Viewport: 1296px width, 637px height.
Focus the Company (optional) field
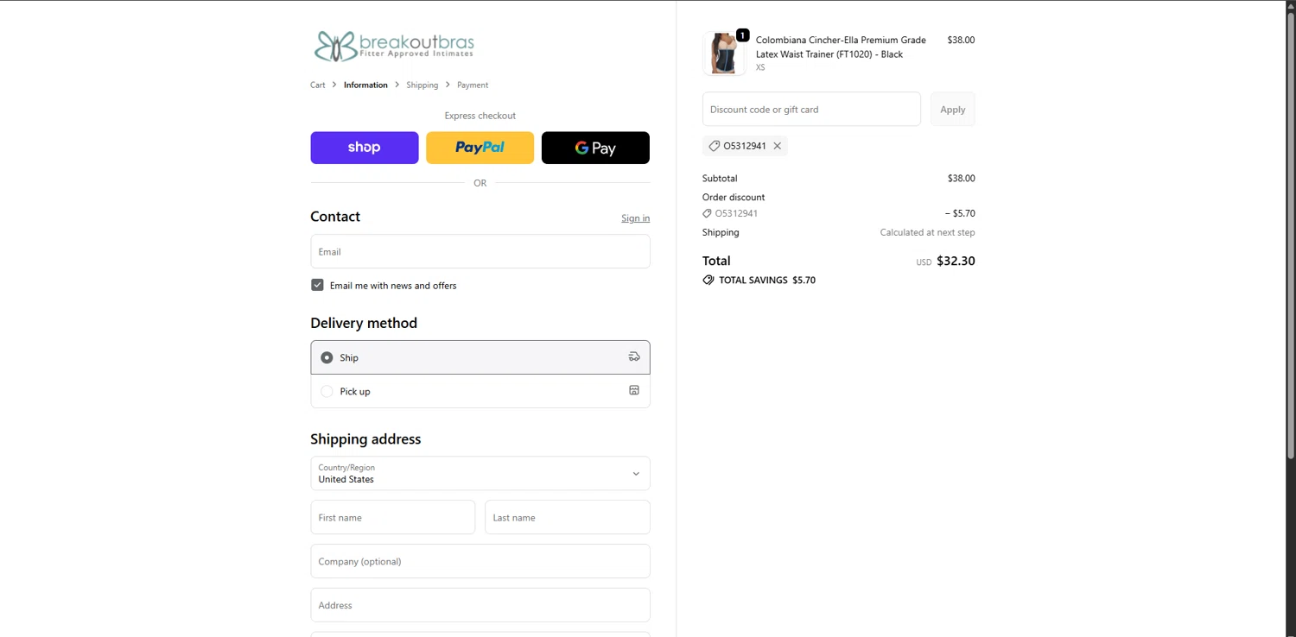tap(480, 561)
